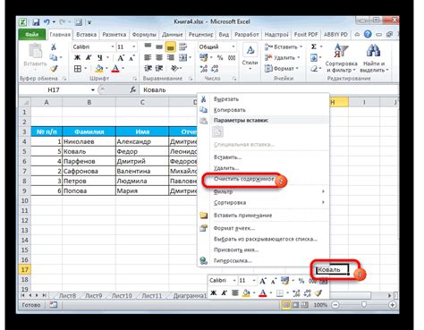
Task: Apply red font color A in the ribbon
Action: pyautogui.click(x=115, y=69)
